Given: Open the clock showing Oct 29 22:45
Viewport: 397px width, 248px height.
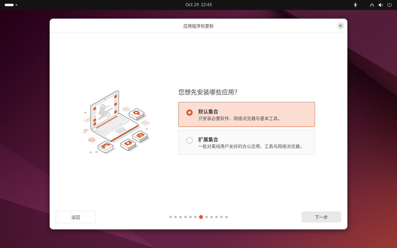Looking at the screenshot, I should pyautogui.click(x=198, y=5).
